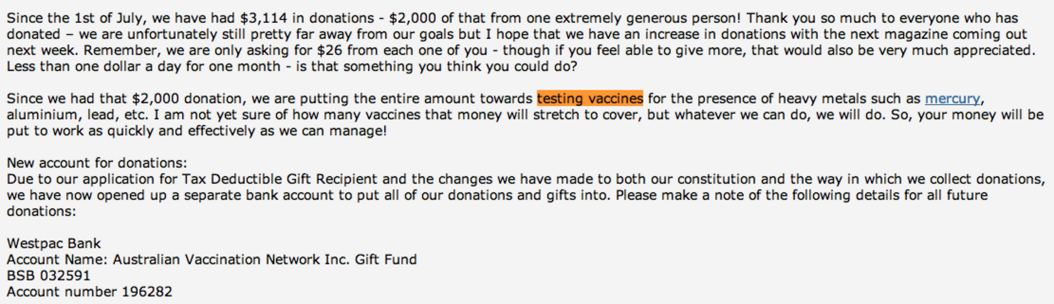
Task: Click the account number 196282
Action: [147, 291]
